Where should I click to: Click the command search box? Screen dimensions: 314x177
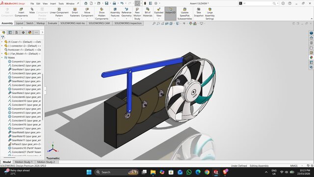click(x=259, y=3)
